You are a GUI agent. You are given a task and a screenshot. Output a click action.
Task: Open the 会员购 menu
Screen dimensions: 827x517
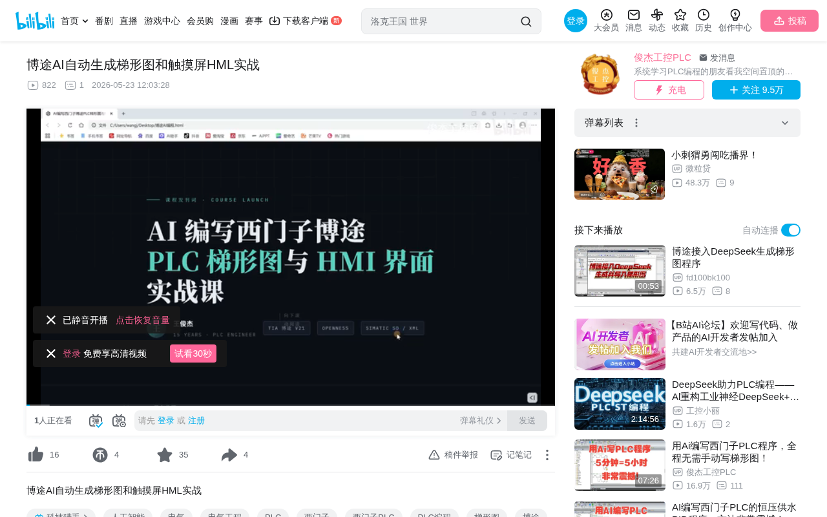(x=200, y=21)
